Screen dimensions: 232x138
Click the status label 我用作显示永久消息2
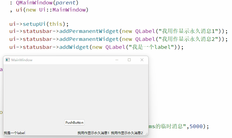point(127,133)
